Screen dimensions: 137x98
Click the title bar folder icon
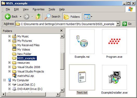point(3,3)
